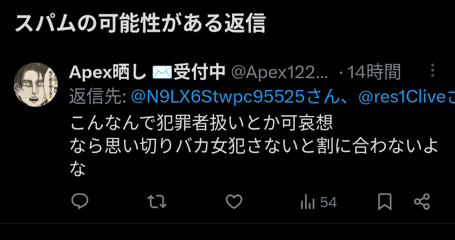Like the reply with the heart icon
455x240 pixels.
234,201
